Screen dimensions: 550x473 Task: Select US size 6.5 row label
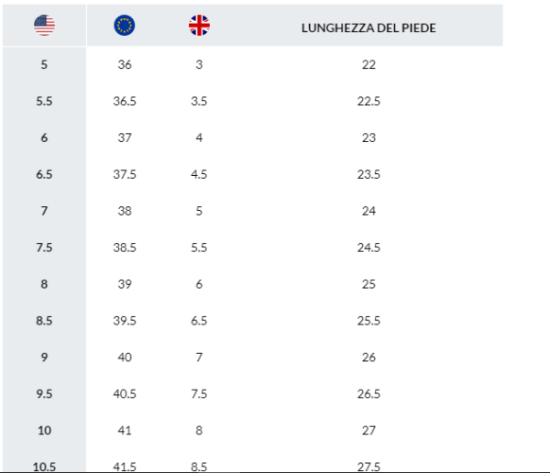coord(44,174)
